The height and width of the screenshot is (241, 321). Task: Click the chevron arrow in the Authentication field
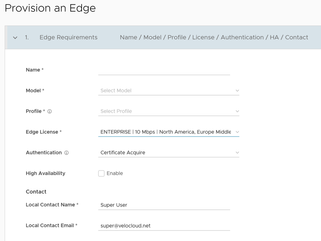(237, 153)
